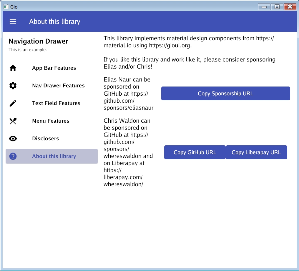This screenshot has width=299, height=271.
Task: Maximize the Gio window
Action: pos(277,7)
